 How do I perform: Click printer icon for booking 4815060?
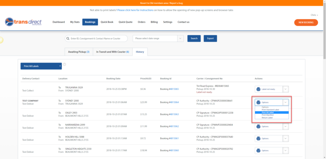click(258, 150)
